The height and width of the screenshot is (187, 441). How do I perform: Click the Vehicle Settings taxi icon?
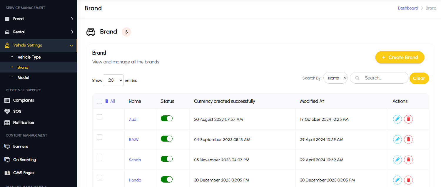pos(7,46)
